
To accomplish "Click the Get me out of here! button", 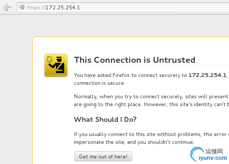I will click(103, 157).
